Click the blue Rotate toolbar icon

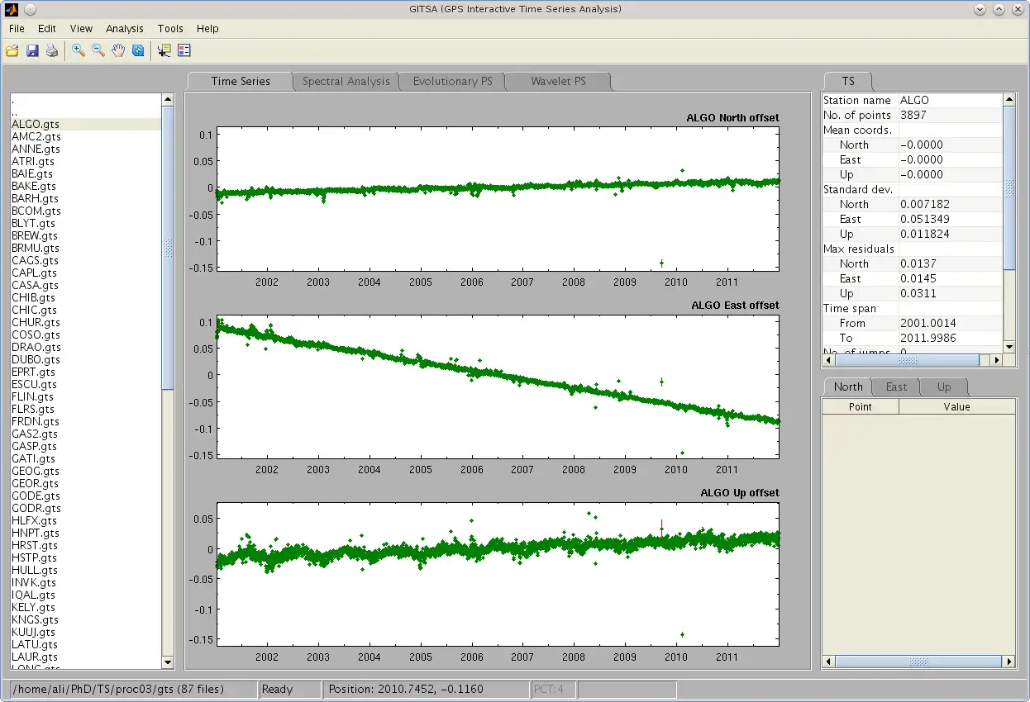tap(138, 51)
